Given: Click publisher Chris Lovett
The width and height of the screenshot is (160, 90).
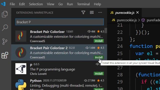Looking at the screenshot, I should tap(38, 74).
